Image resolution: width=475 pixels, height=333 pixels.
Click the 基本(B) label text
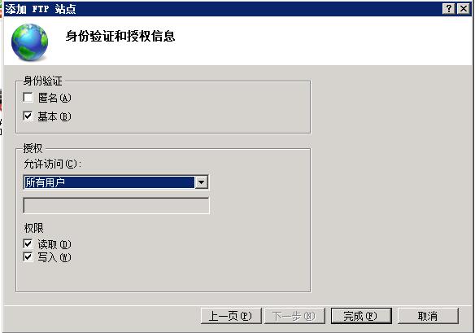[x=54, y=116]
